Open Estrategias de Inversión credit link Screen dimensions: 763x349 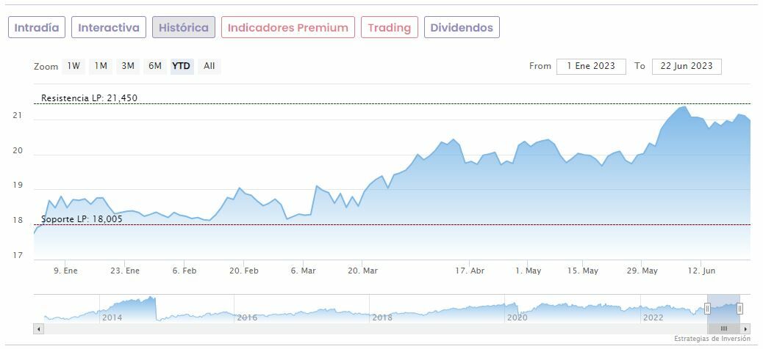tap(712, 339)
